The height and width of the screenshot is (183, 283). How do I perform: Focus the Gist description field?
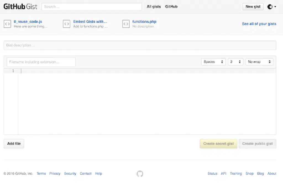click(x=140, y=45)
